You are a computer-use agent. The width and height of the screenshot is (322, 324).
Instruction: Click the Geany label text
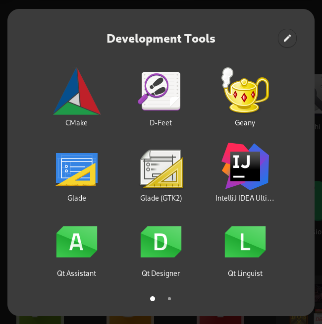[x=245, y=123]
